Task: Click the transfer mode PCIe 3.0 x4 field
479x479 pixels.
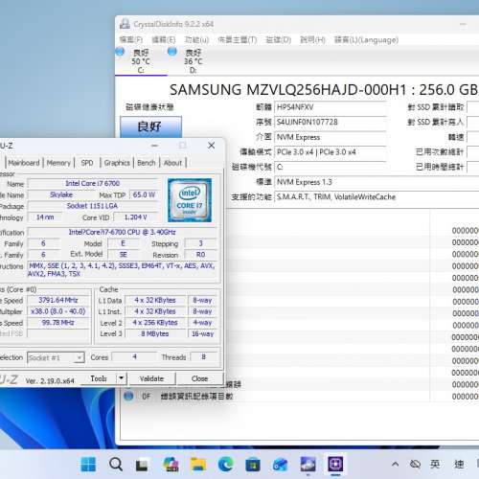Action: 331,152
